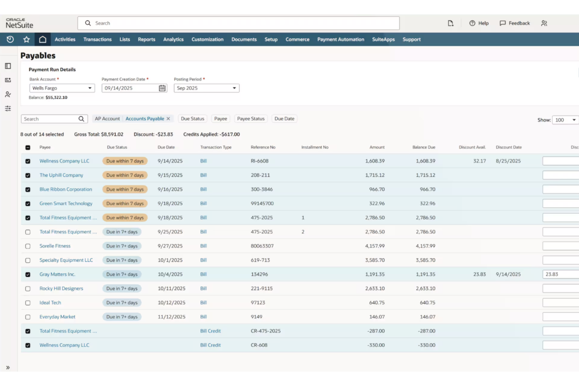Open the create new document icon
Viewport: 579px width, 386px height.
pyautogui.click(x=450, y=23)
